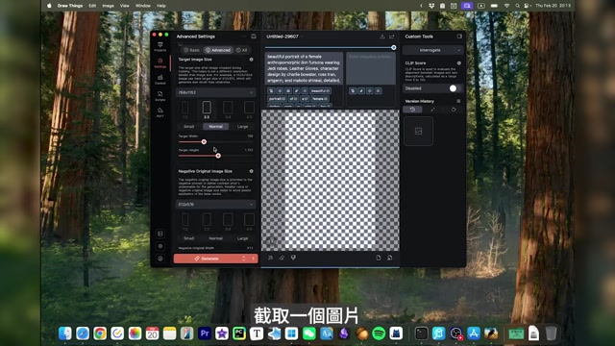Choose Normal under Target Image Size

[x=215, y=127]
